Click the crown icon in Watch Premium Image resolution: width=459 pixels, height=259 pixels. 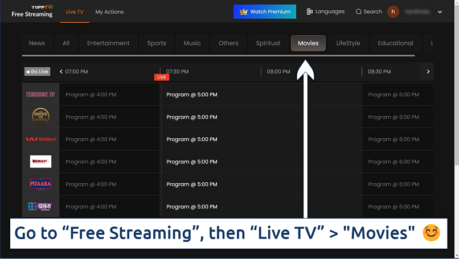pos(243,12)
